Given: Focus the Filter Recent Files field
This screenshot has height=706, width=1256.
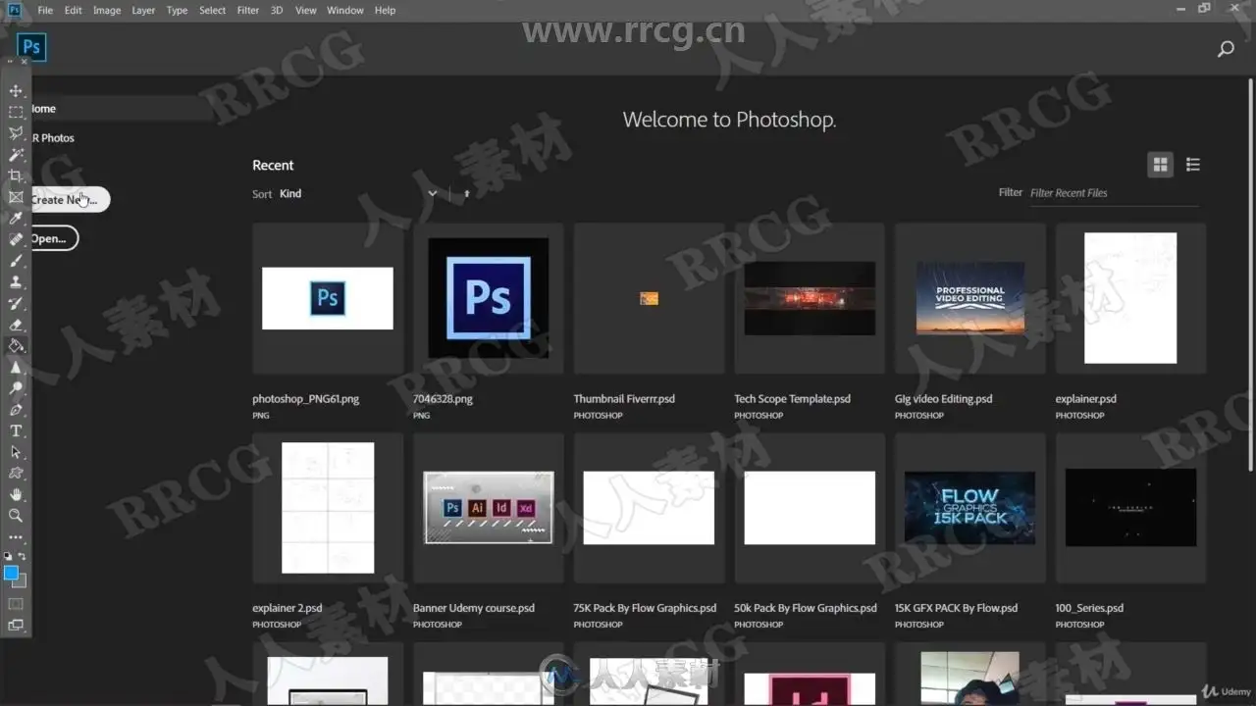Looking at the screenshot, I should click(x=1113, y=193).
